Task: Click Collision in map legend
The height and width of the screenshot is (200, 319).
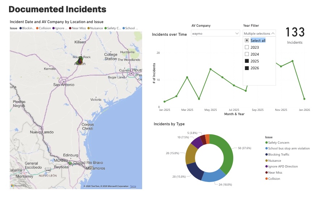Action: (45, 28)
